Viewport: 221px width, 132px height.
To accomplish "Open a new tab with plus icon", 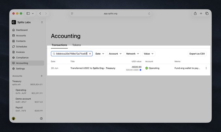I will (x=201, y=14).
